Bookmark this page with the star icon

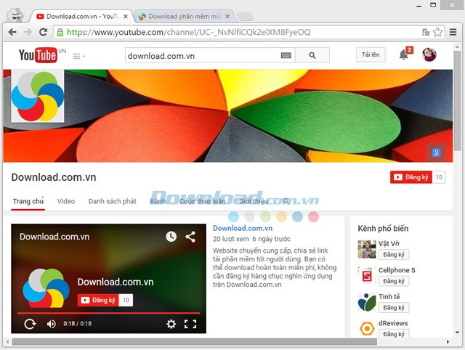click(438, 32)
